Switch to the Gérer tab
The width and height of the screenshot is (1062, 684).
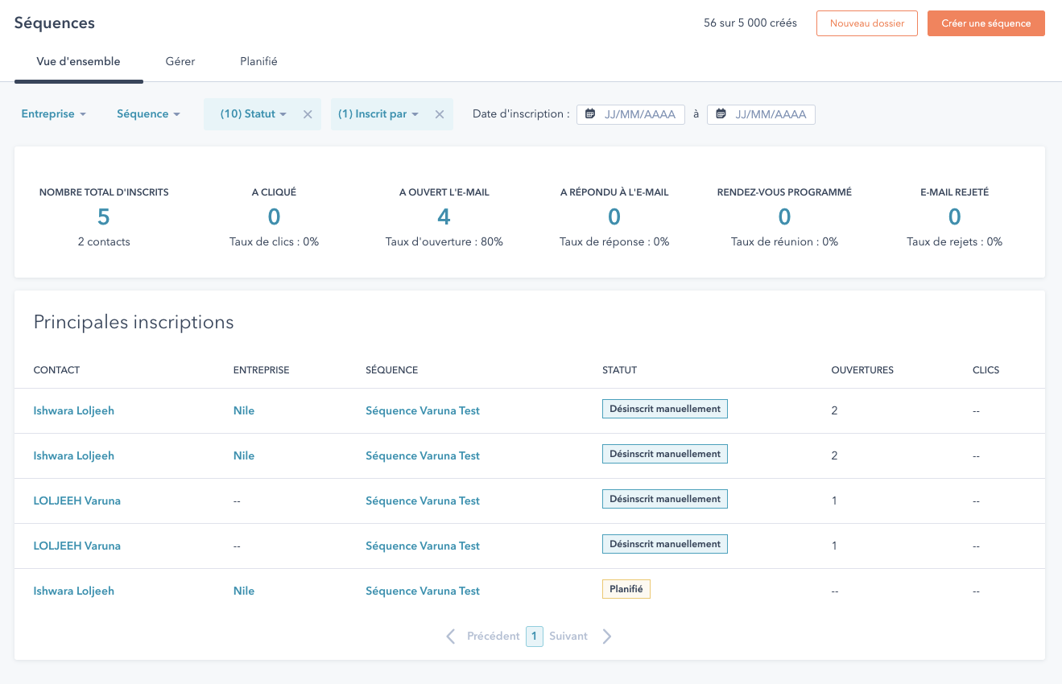pyautogui.click(x=180, y=61)
